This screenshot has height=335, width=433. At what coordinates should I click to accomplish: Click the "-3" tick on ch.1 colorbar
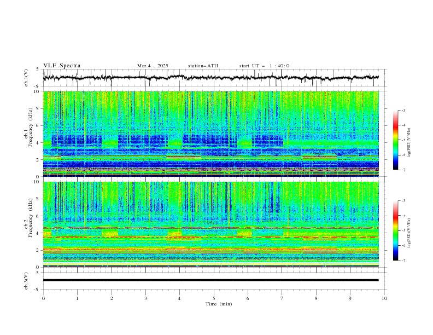point(403,110)
